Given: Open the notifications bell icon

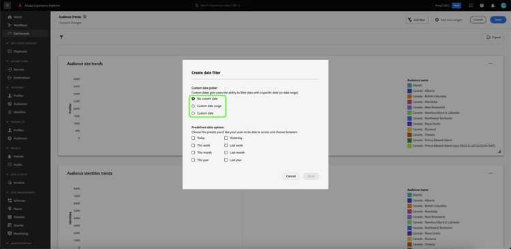Looking at the screenshot, I should pyautogui.click(x=493, y=5).
